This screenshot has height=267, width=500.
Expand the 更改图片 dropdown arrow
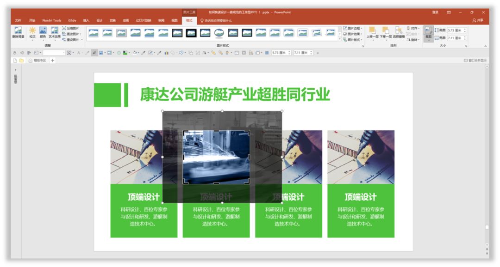click(81, 34)
